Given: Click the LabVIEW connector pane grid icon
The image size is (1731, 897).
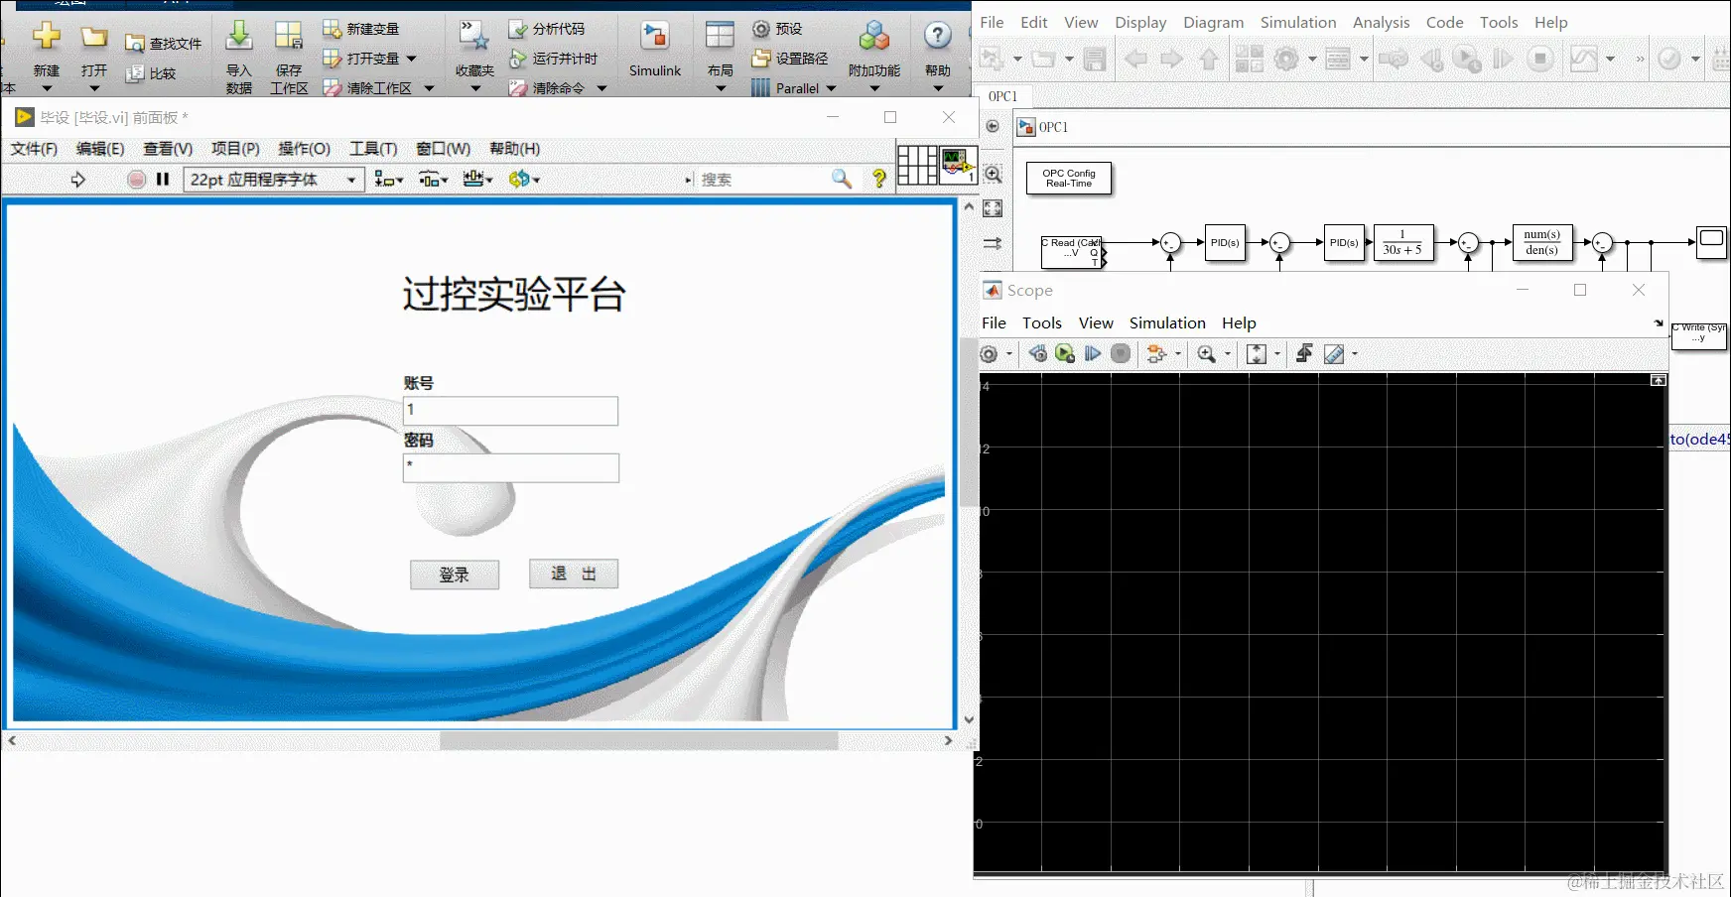Looking at the screenshot, I should [x=917, y=165].
